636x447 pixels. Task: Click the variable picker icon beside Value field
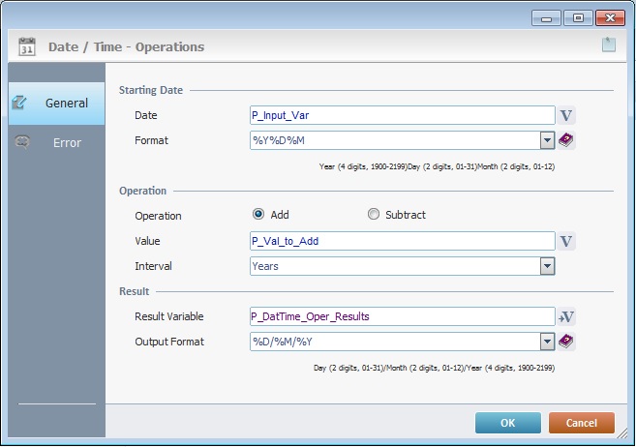[x=567, y=241]
